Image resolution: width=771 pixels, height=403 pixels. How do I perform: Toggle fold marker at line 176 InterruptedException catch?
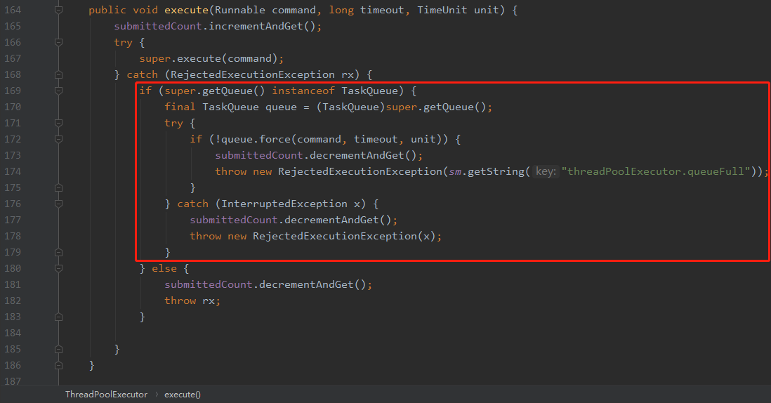(x=58, y=204)
